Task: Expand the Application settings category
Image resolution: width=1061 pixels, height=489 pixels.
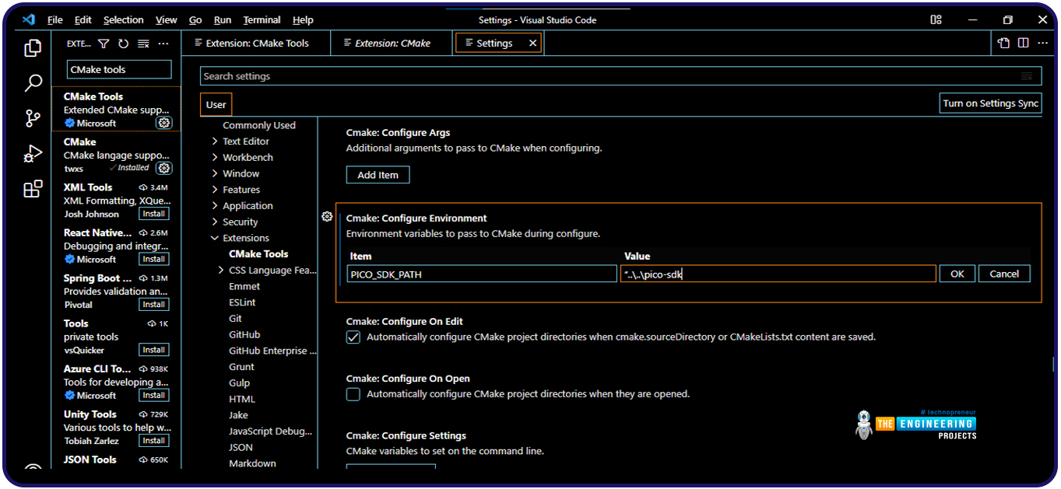Action: 215,206
